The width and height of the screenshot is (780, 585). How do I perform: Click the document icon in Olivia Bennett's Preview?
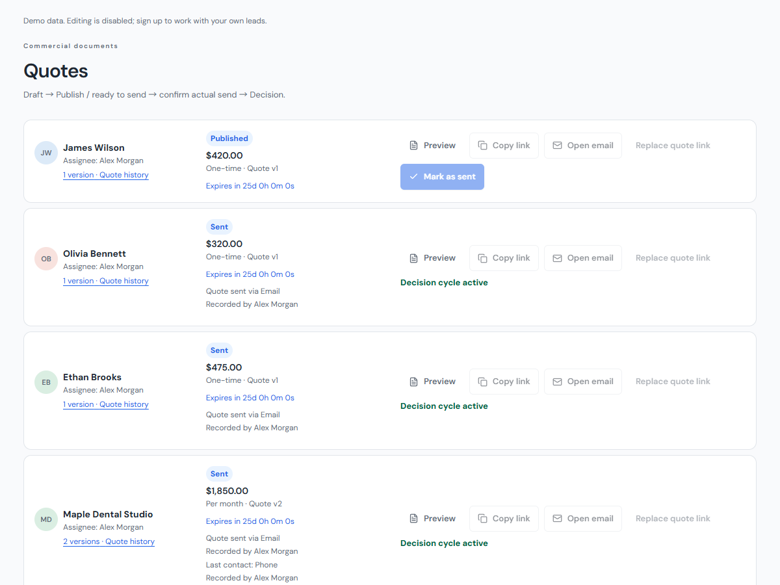[413, 258]
